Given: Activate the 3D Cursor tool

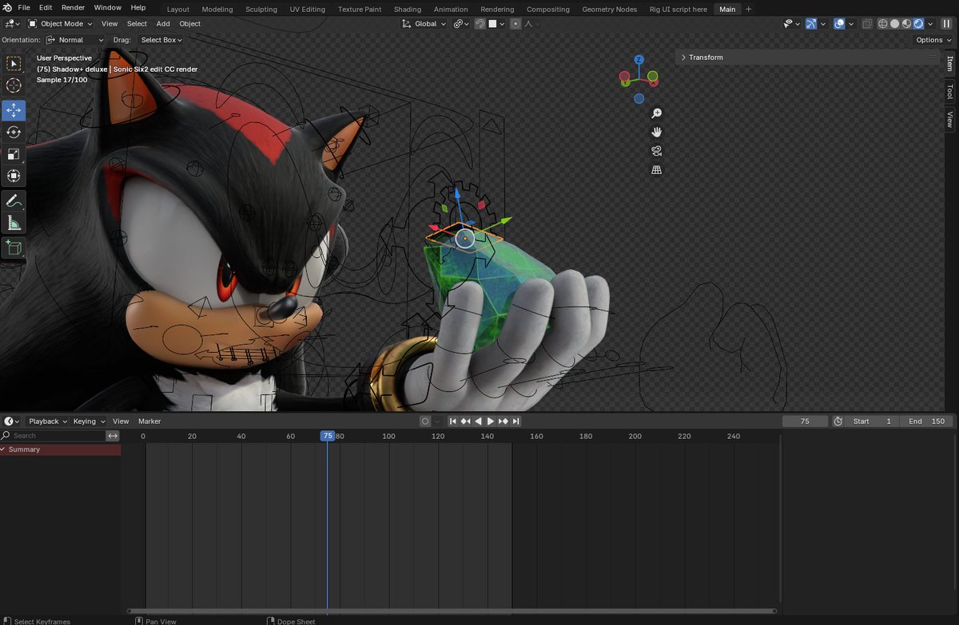Looking at the screenshot, I should (x=14, y=85).
